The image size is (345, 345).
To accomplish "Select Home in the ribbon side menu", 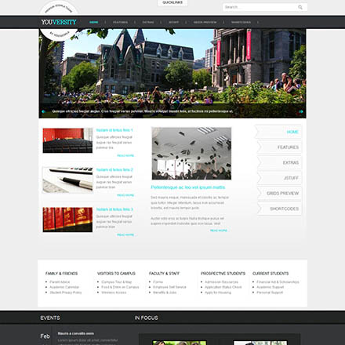I will (278, 132).
